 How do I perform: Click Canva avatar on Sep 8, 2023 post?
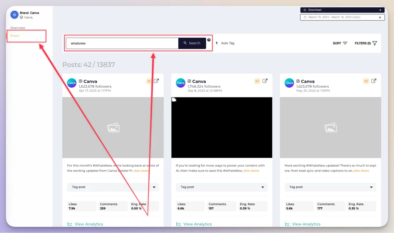(181, 83)
